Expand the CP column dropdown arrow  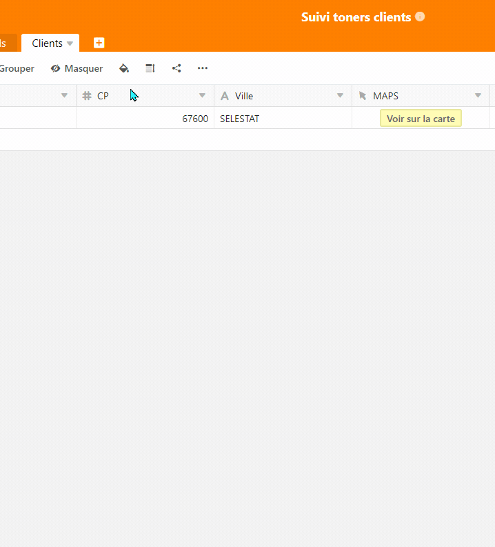(x=202, y=96)
